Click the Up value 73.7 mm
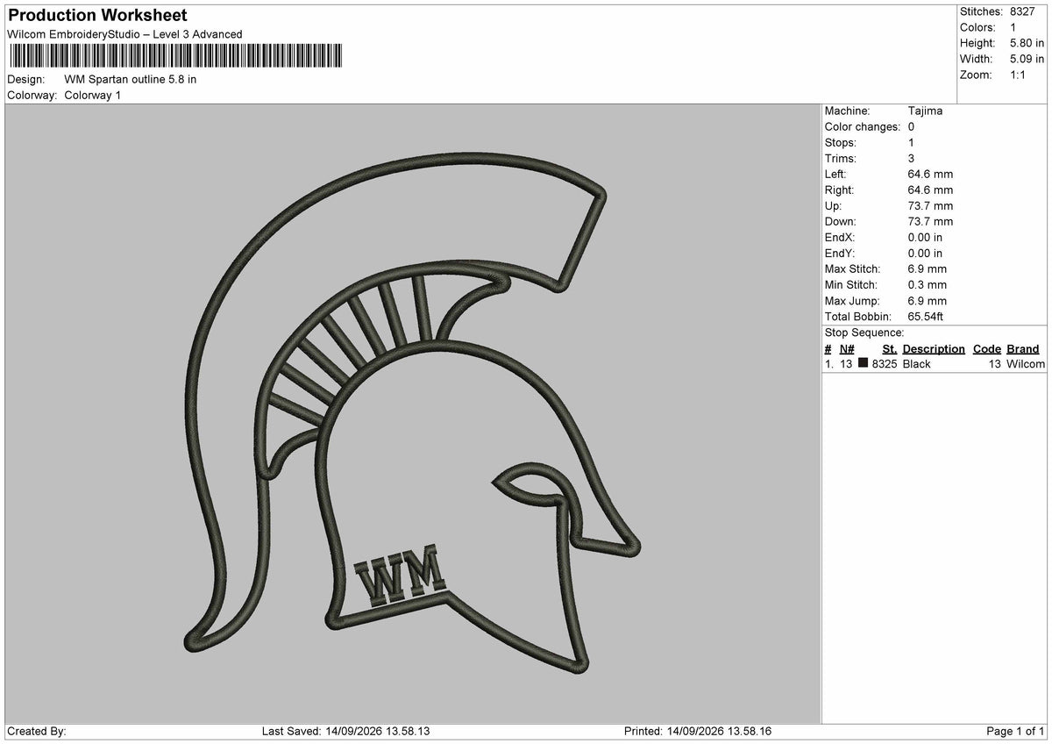1052x744 pixels. pos(931,206)
